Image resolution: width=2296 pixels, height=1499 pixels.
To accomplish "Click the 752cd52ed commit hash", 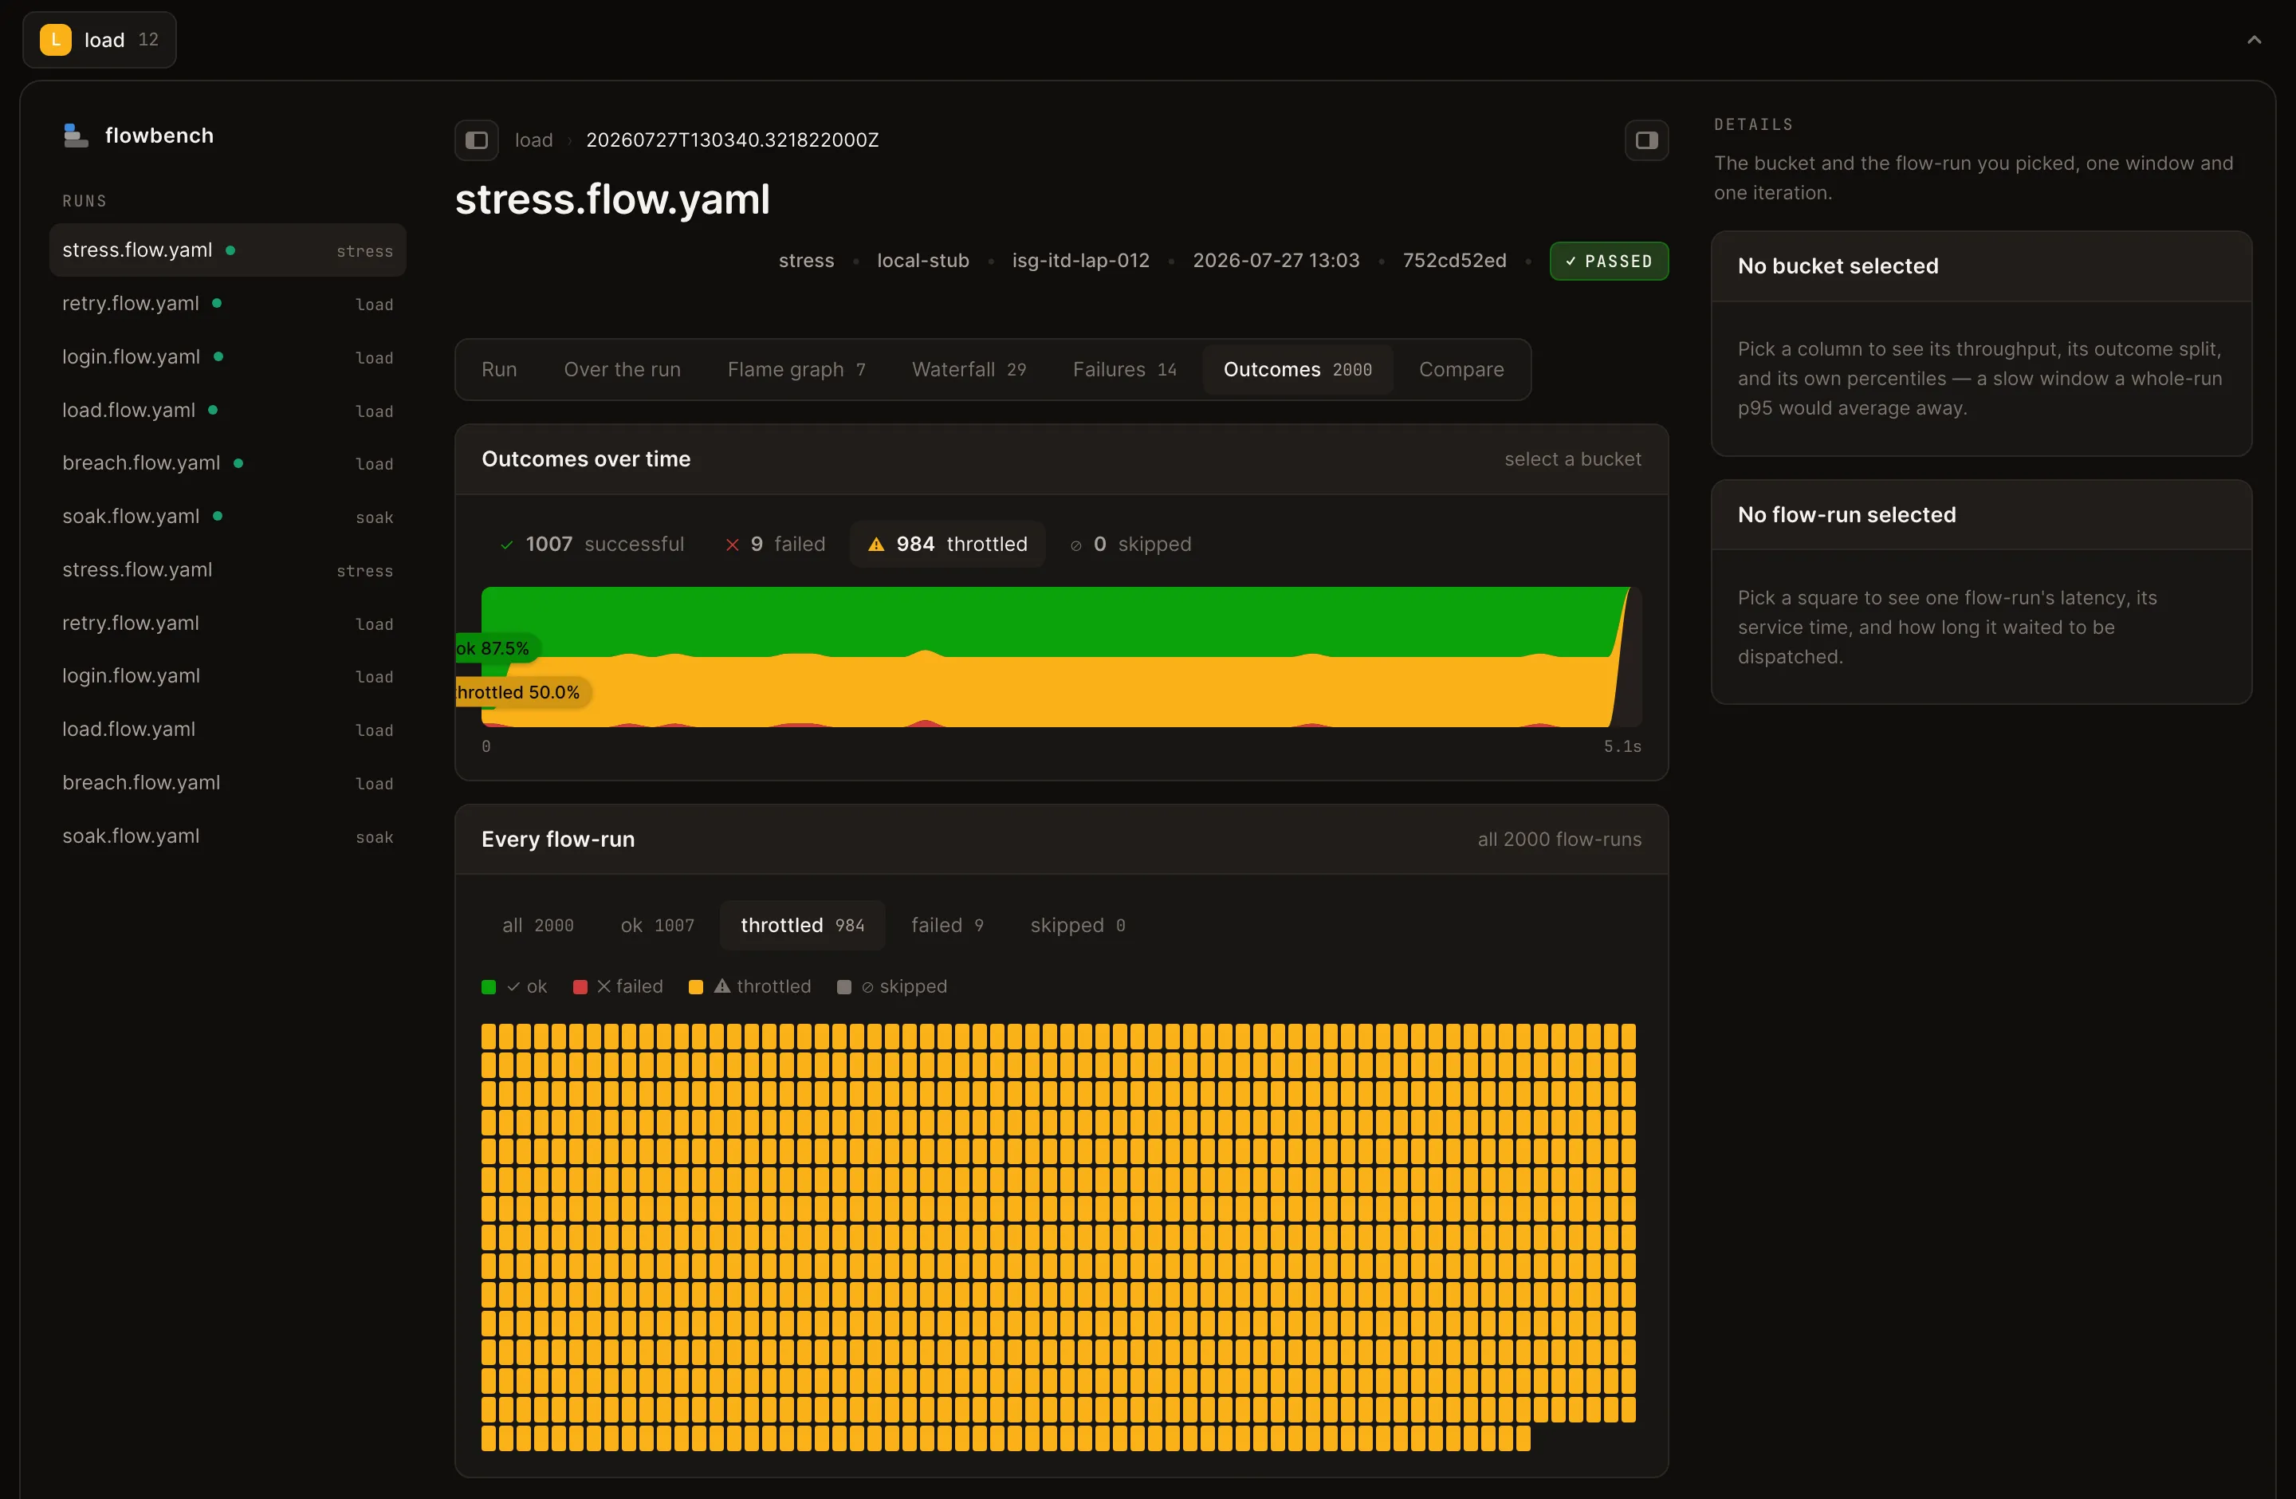I will [1454, 261].
